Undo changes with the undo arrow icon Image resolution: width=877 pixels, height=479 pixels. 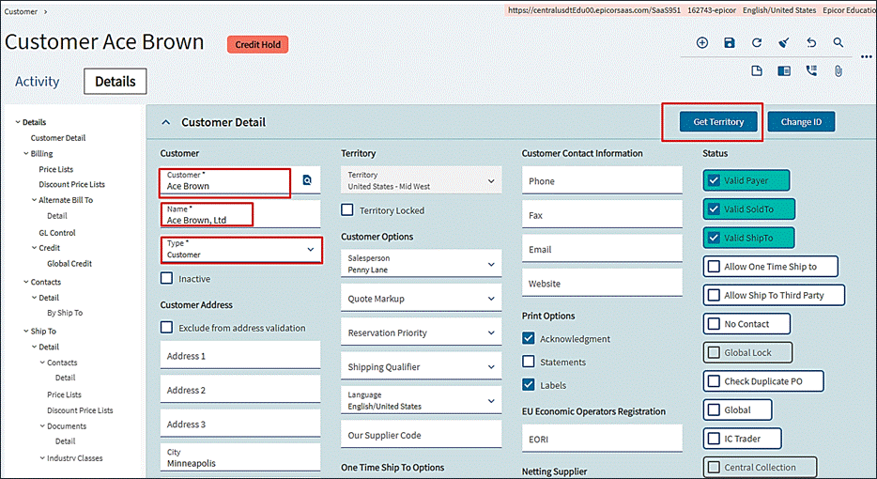coord(811,42)
